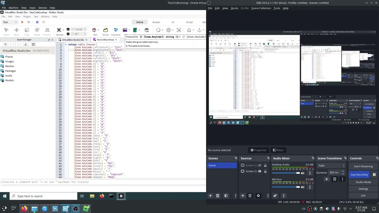
Task: Start playtest with the red Play icon
Action: click(22, 22)
